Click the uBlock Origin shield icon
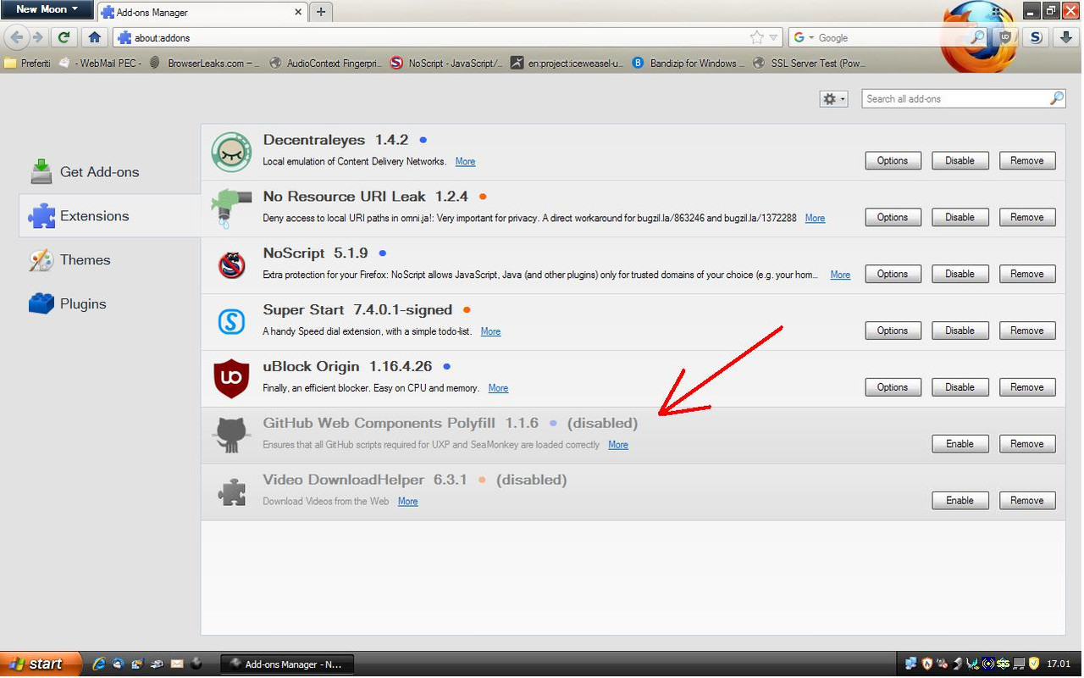Image resolution: width=1084 pixels, height=678 pixels. tap(231, 379)
